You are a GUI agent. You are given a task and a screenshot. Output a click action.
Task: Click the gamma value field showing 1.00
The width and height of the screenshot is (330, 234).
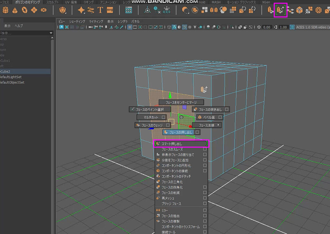[x=283, y=27]
